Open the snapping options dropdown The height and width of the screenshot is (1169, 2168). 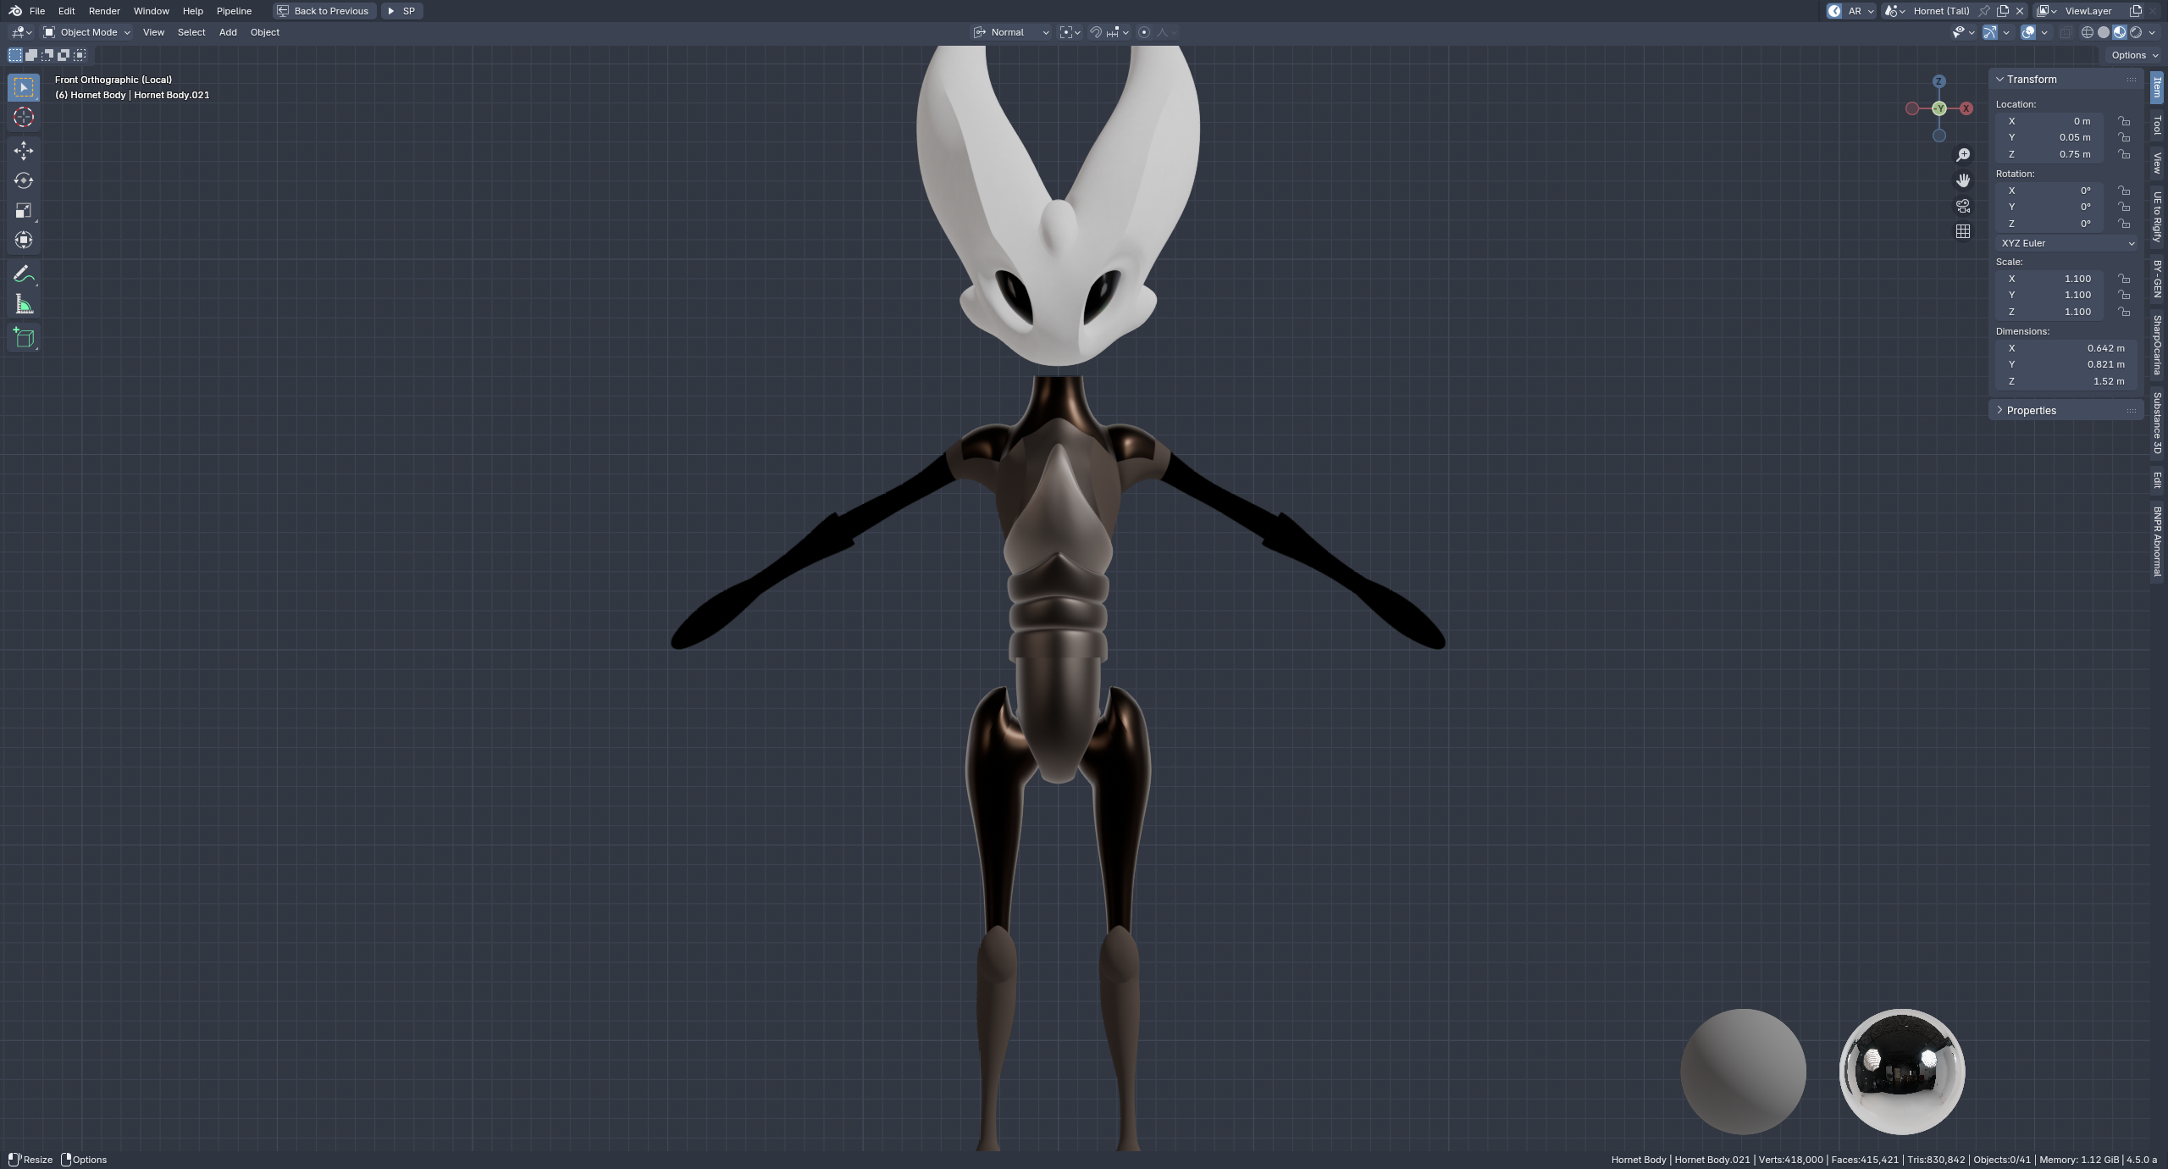coord(1118,32)
